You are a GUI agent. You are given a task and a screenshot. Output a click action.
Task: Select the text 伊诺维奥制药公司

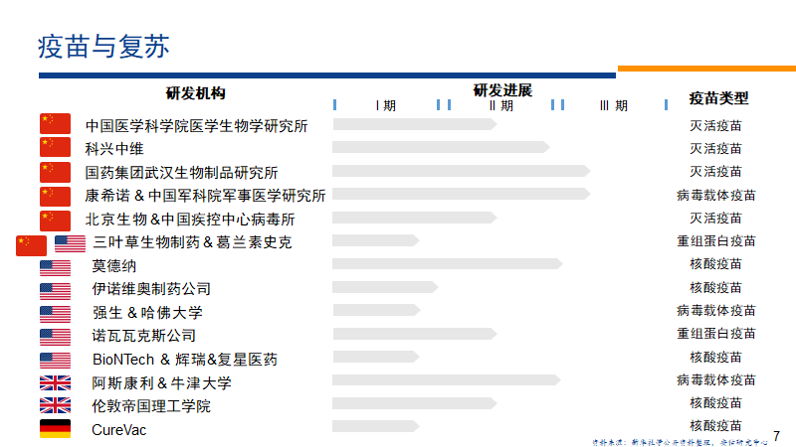[x=151, y=289]
